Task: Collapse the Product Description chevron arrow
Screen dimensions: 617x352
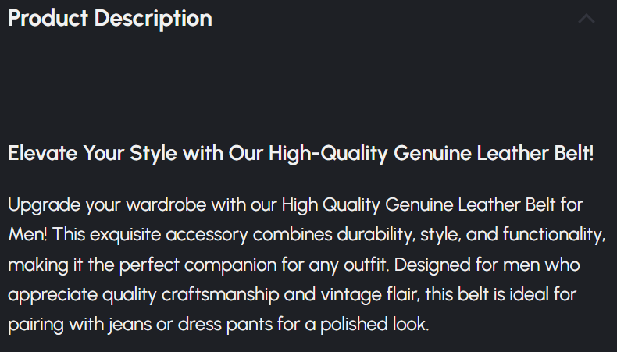Action: tap(586, 19)
